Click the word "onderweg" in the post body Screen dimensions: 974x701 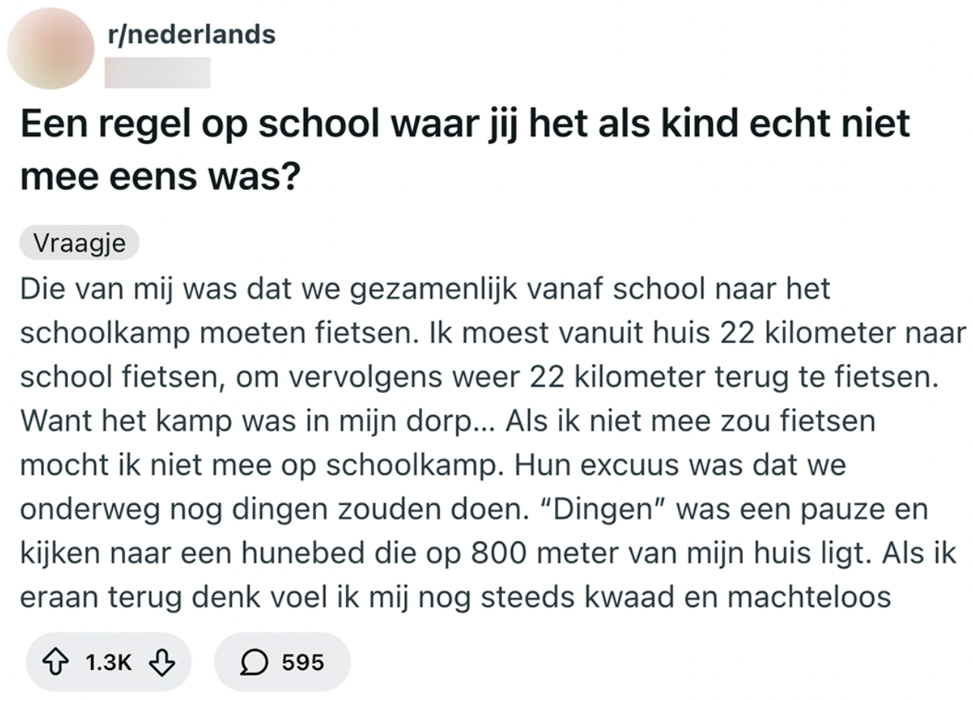(x=88, y=509)
